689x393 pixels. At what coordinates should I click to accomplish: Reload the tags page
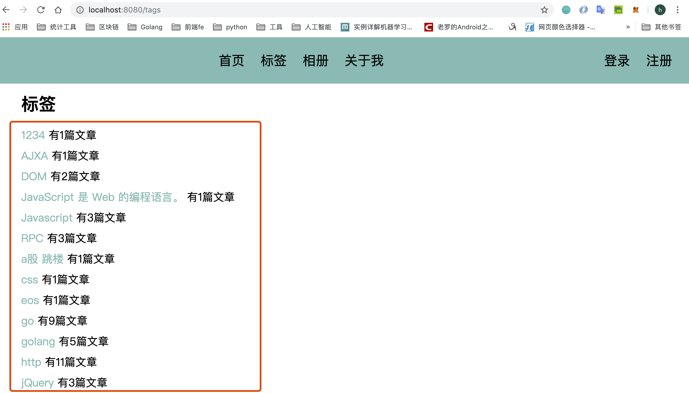(x=41, y=10)
